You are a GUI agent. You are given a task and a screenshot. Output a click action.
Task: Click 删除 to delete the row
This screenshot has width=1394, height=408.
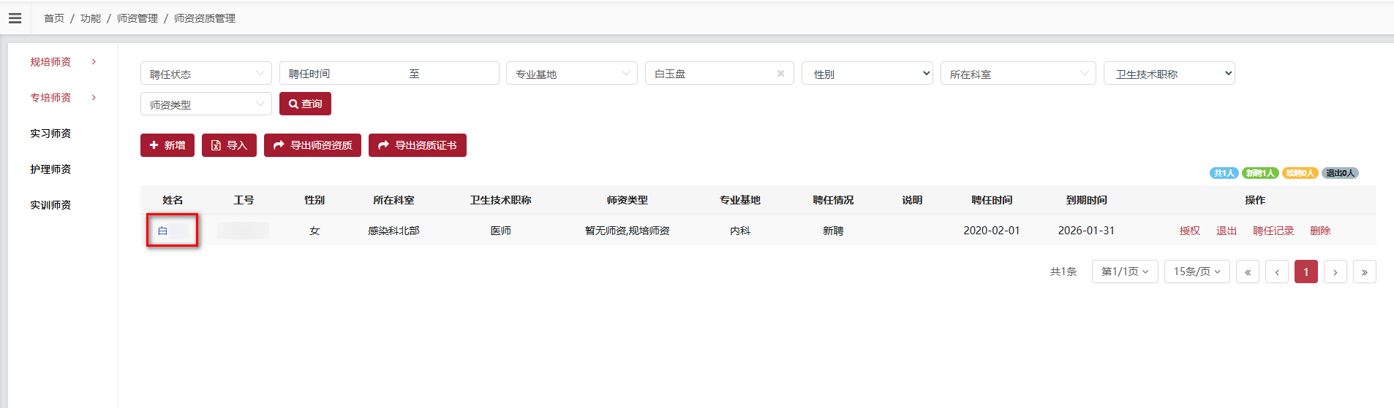(1320, 231)
